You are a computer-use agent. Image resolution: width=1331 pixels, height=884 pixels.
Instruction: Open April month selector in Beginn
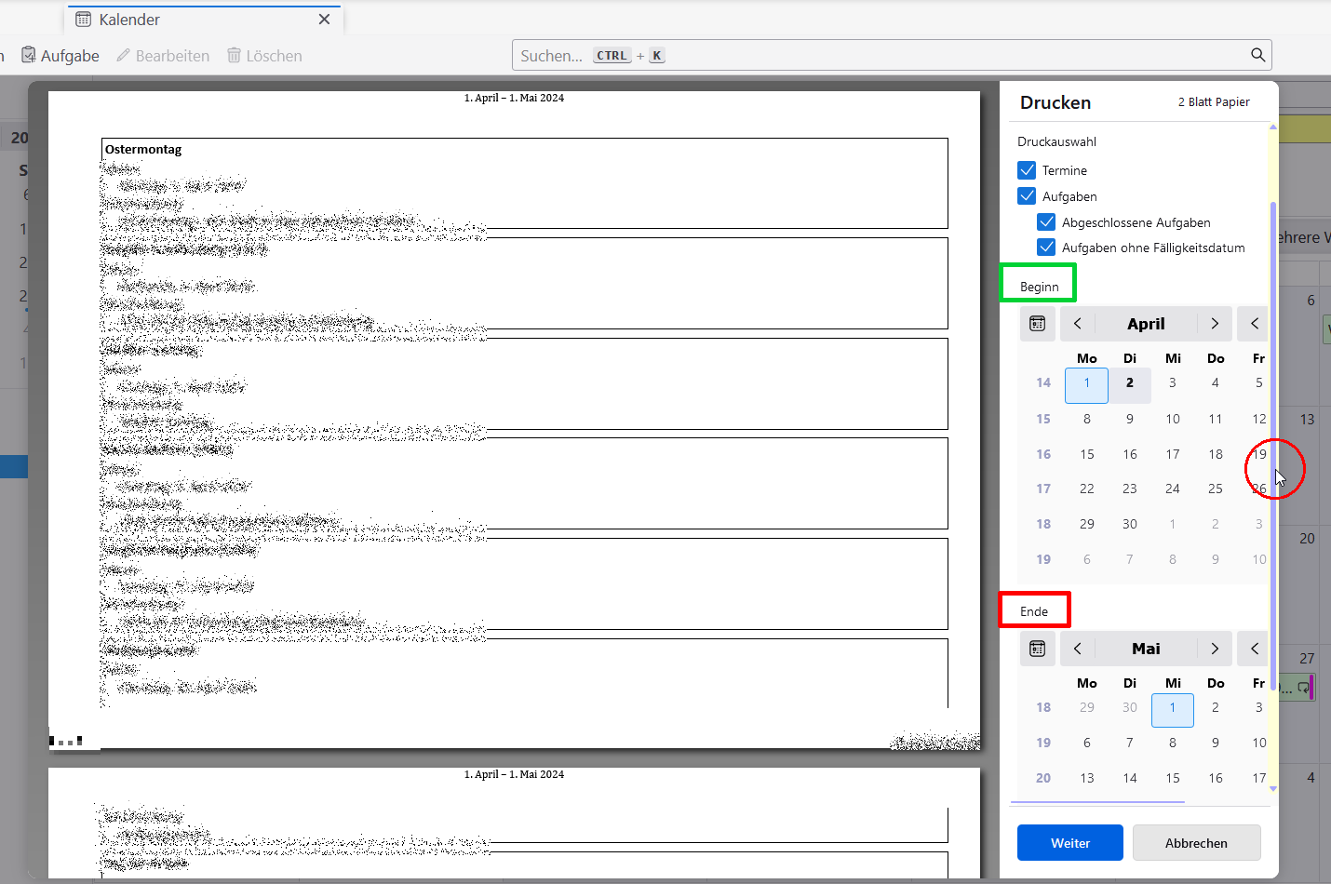click(x=1146, y=324)
